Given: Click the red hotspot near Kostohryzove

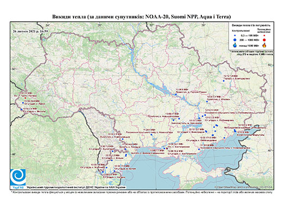Looking at the screenshot, I should [167, 148].
